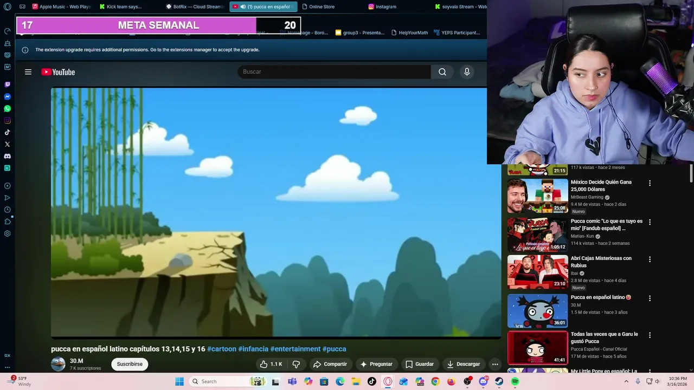
Task: Open options for Pucca en español latino video
Action: [650, 298]
